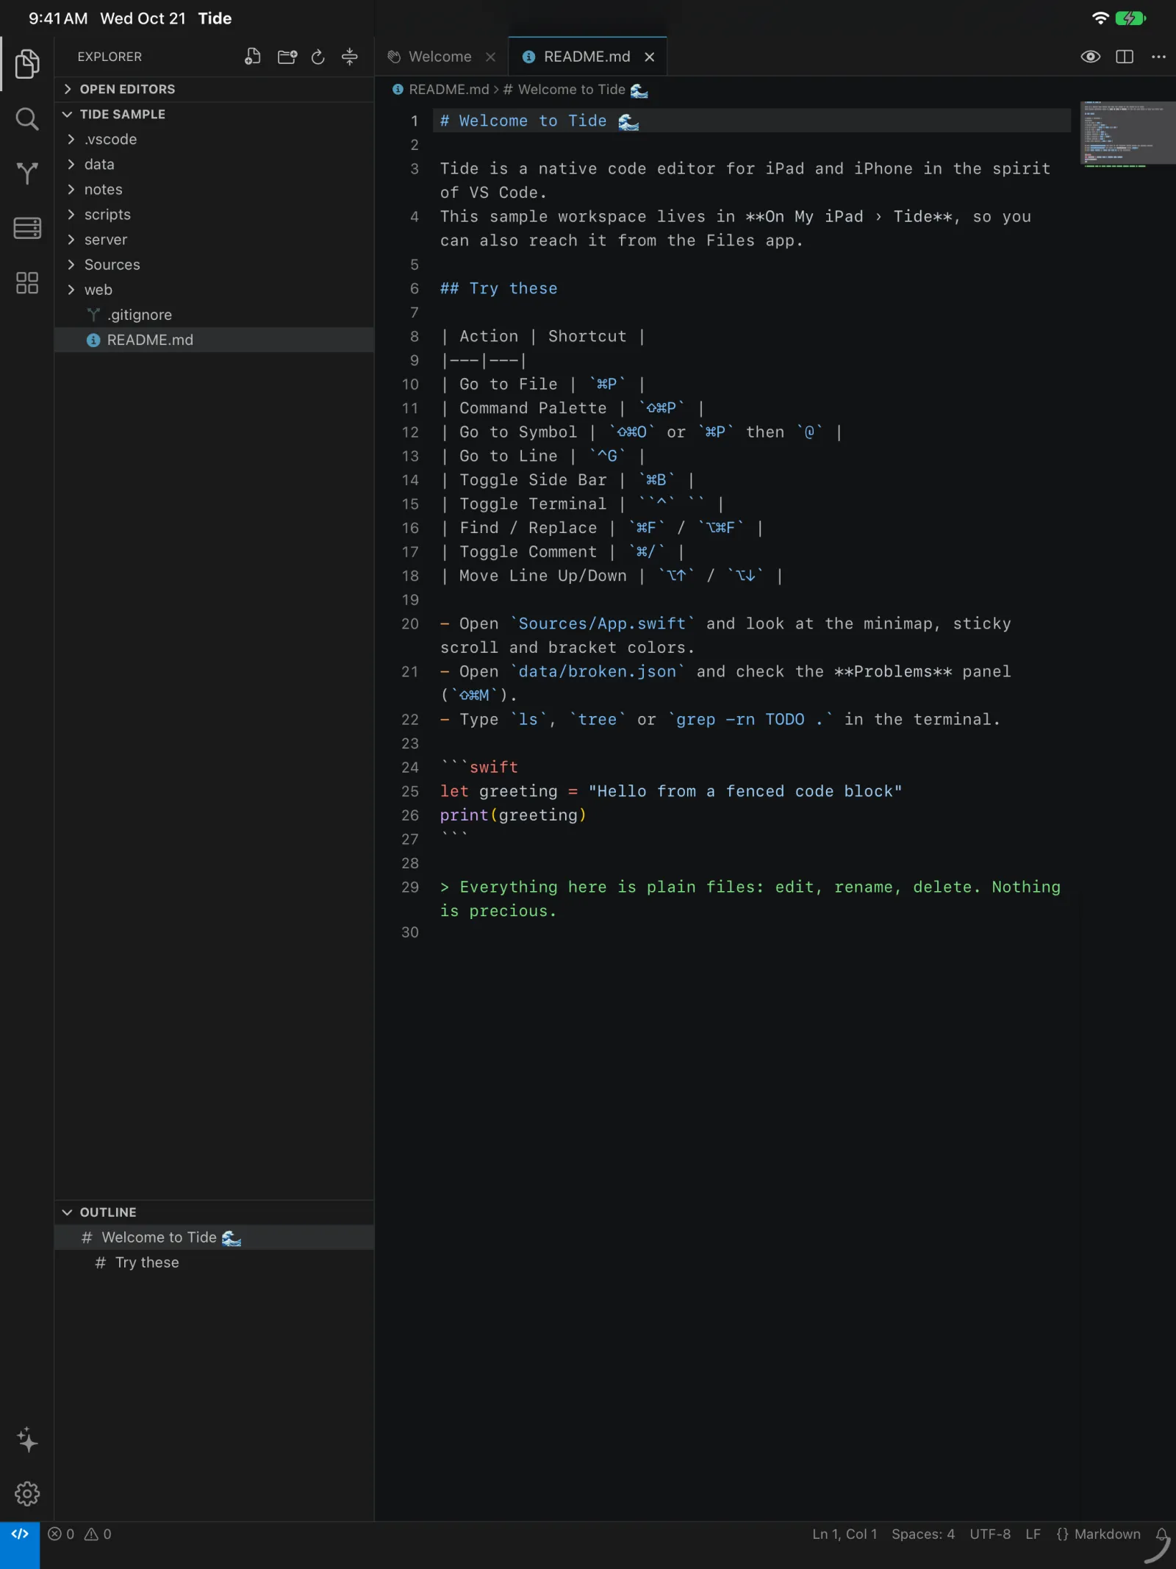Viewport: 1176px width, 1569px height.
Task: Expand the server folder
Action: point(214,240)
